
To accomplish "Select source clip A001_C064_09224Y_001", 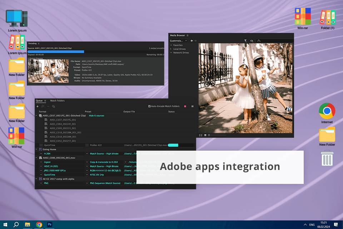I will [x=63, y=124].
